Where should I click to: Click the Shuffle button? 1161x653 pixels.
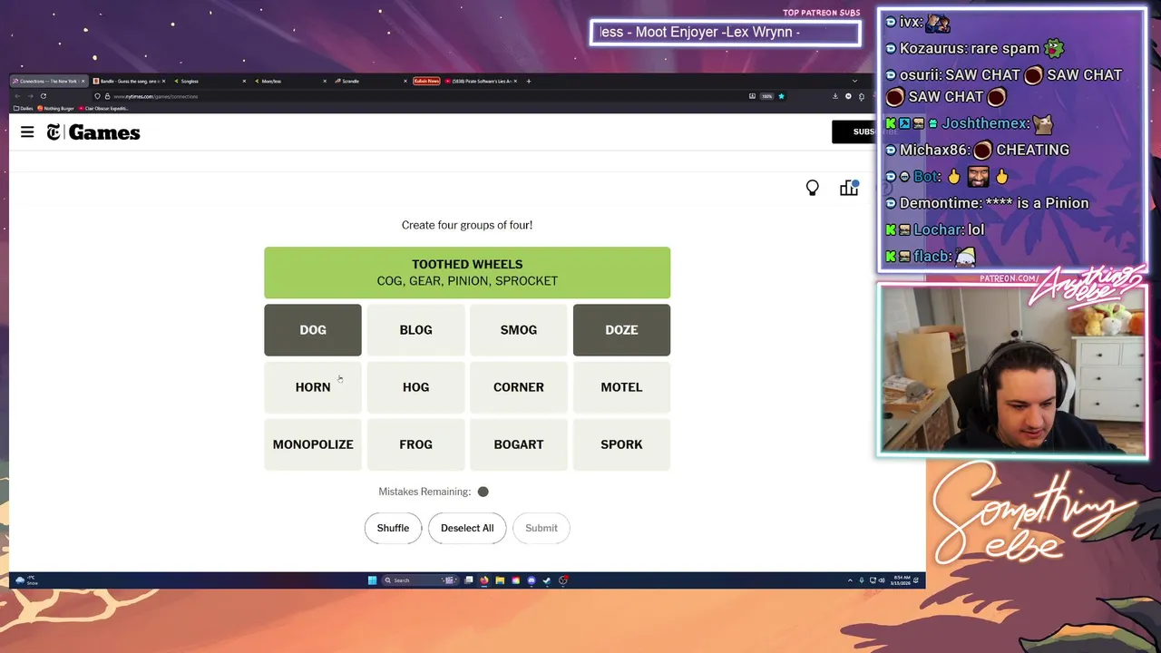393,528
